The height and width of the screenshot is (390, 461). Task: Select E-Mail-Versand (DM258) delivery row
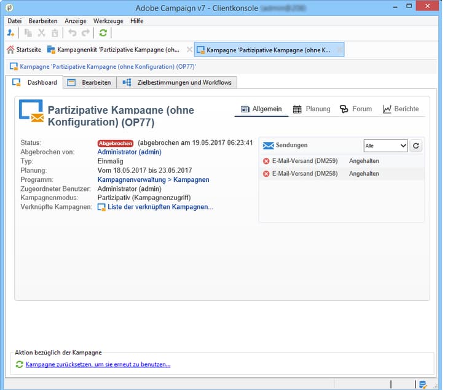342,174
